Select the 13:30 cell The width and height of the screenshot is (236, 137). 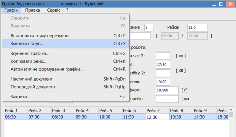[181, 117]
